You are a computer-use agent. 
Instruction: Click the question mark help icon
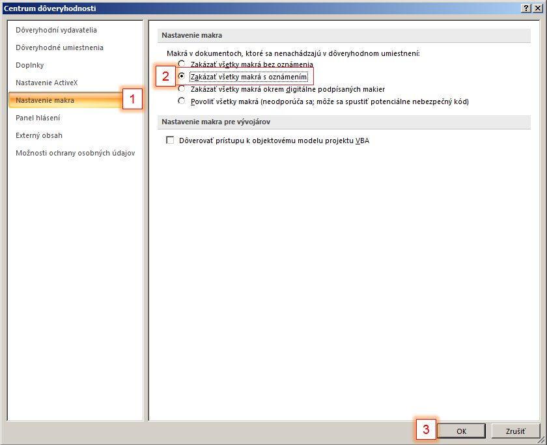[526, 7]
